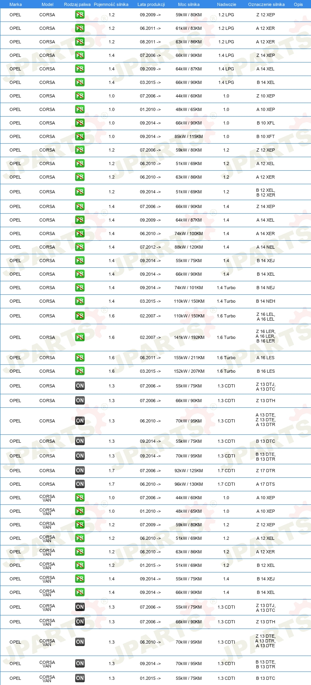Click the petrol icon in the A 14 NEL row
The width and height of the screenshot is (311, 685).
[x=80, y=247]
